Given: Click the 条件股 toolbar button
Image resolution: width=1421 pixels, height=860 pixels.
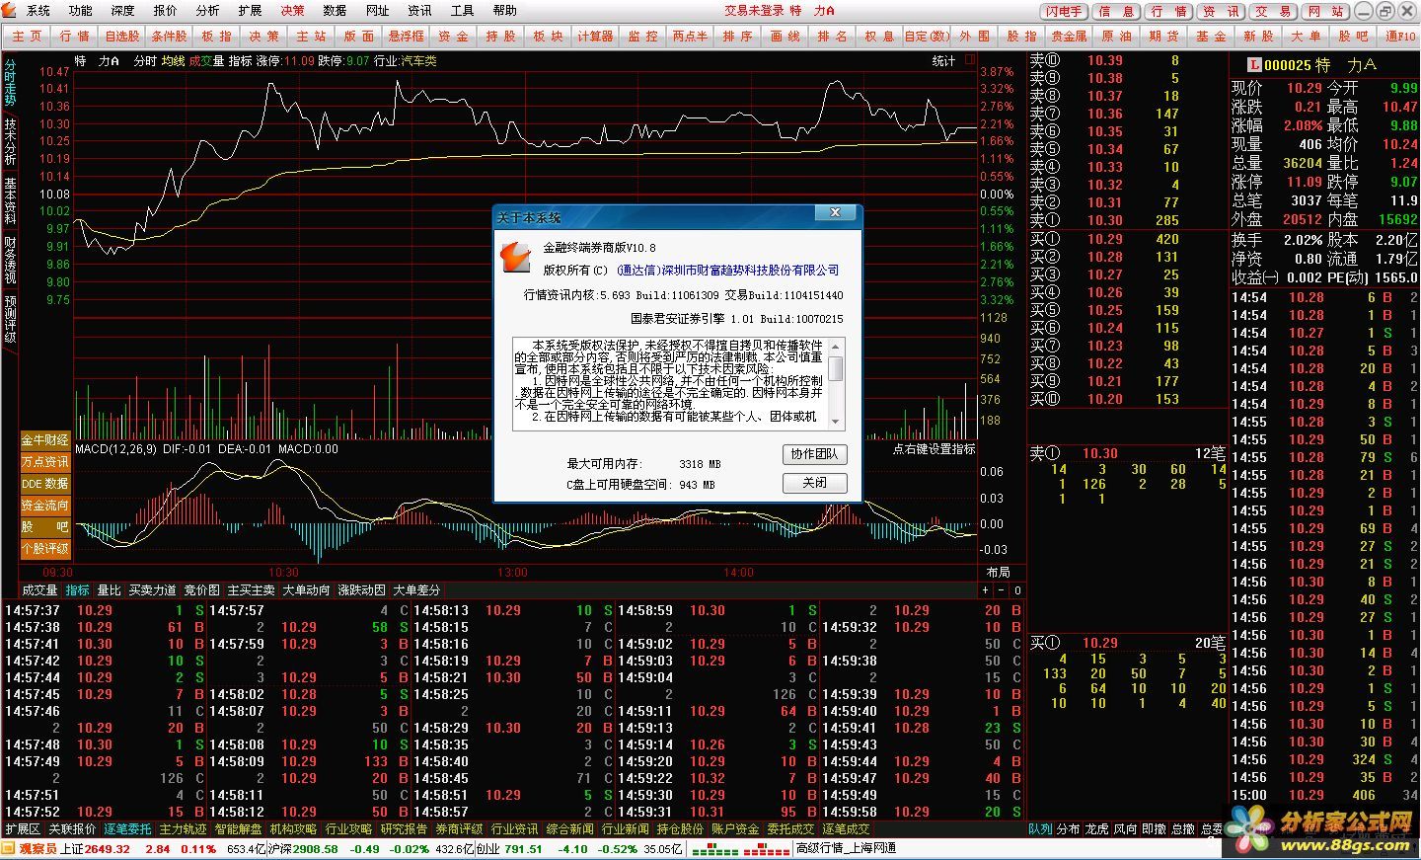Looking at the screenshot, I should click(x=170, y=36).
